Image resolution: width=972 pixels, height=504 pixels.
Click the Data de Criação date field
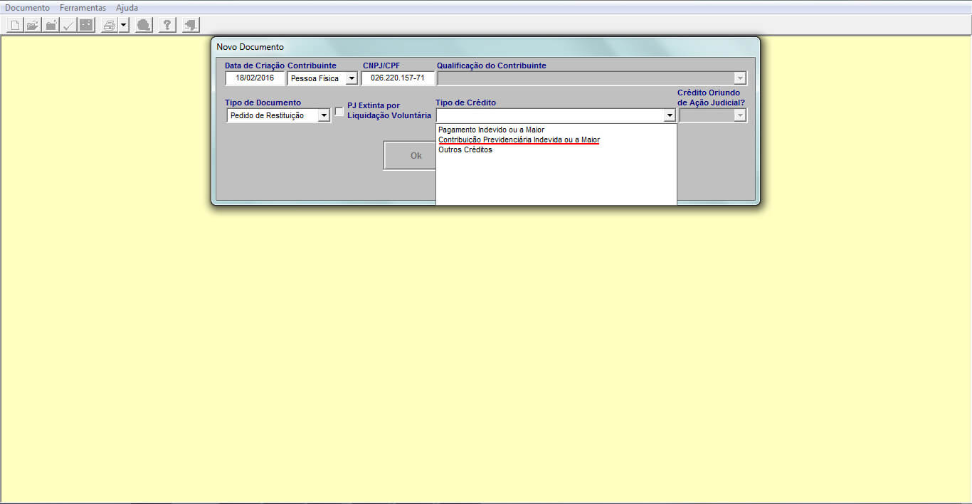point(255,78)
